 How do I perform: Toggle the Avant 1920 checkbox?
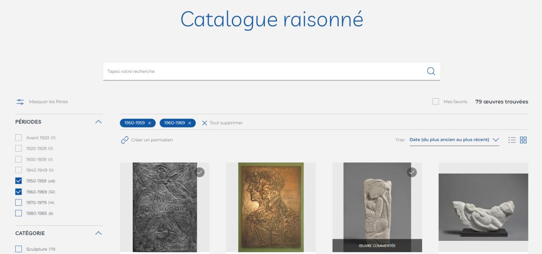[x=18, y=138]
